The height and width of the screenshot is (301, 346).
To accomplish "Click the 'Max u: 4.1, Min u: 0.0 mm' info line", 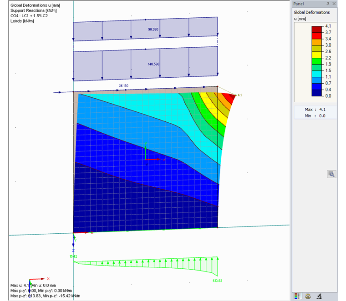I will pos(33,286).
